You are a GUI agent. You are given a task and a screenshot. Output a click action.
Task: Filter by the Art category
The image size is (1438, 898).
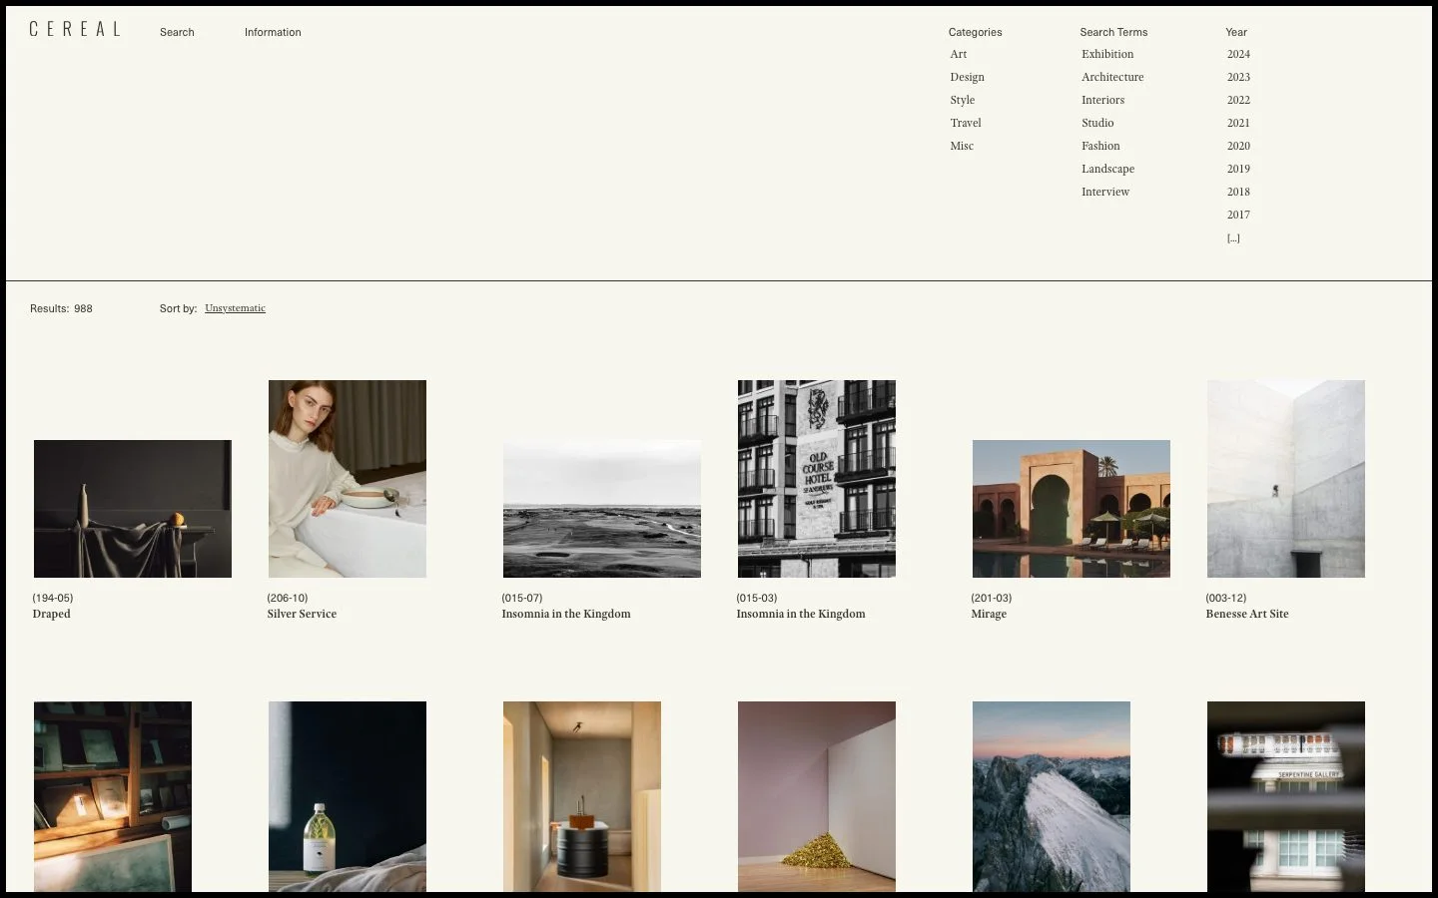(959, 54)
